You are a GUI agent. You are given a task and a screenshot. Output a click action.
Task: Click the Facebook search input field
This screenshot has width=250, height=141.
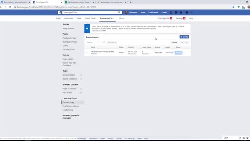pos(90,12)
